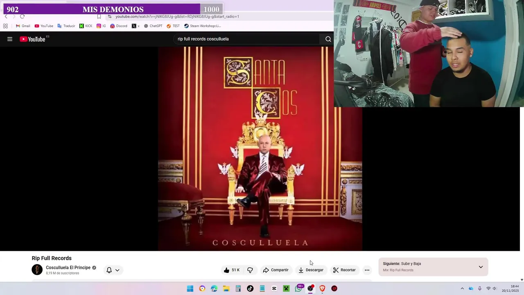This screenshot has height=295, width=524.
Task: Open TikTok from the taskbar
Action: tap(250, 288)
